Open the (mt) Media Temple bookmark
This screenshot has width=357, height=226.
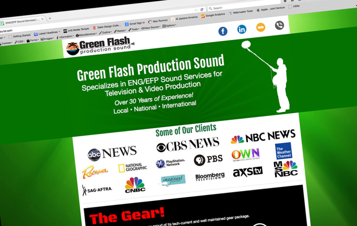76,30
